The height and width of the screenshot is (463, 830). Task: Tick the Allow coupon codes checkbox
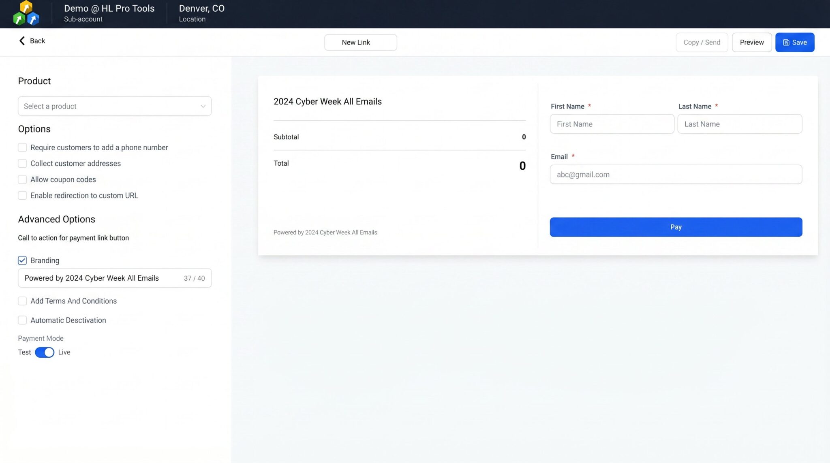[22, 179]
